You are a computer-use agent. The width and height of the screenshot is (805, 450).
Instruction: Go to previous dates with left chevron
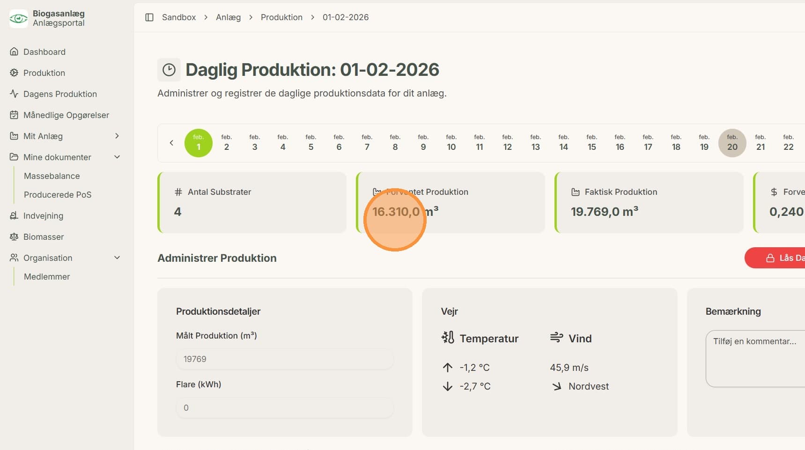[x=171, y=143]
